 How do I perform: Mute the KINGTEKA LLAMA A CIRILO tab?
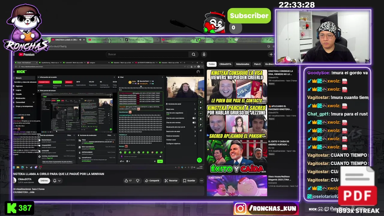80,40
